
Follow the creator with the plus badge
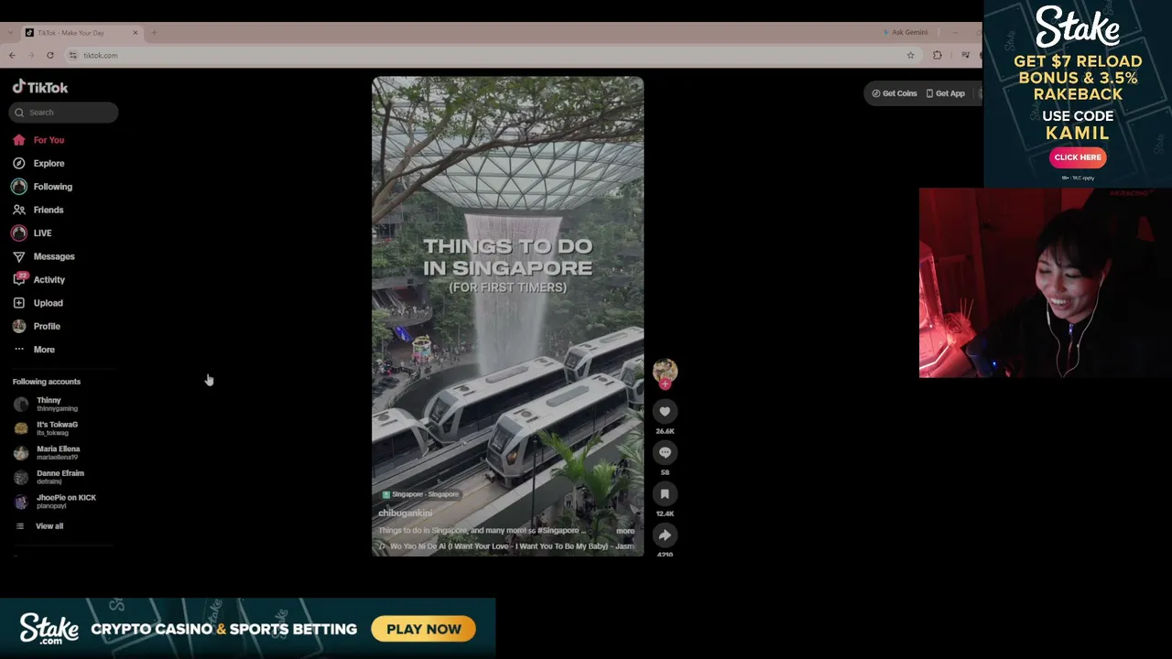point(665,384)
